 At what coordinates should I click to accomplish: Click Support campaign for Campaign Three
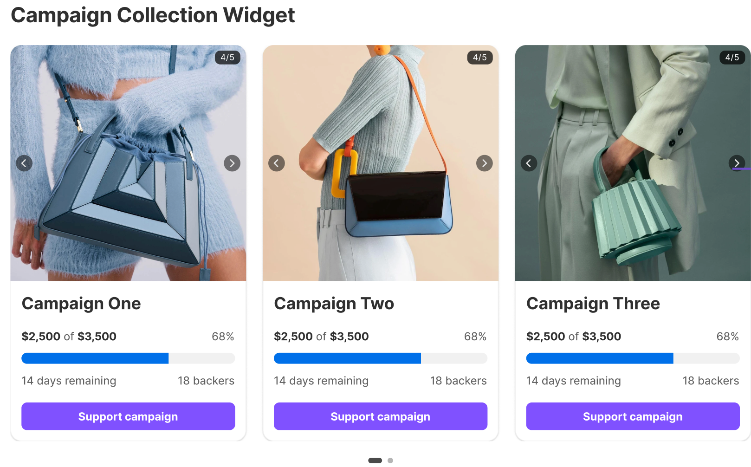tap(633, 416)
